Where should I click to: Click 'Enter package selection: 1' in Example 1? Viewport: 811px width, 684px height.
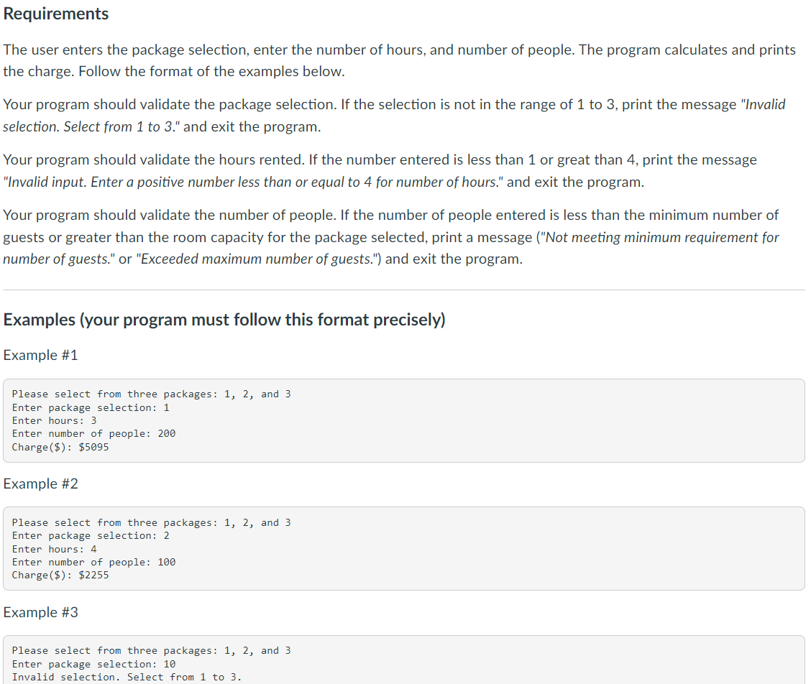pos(91,407)
